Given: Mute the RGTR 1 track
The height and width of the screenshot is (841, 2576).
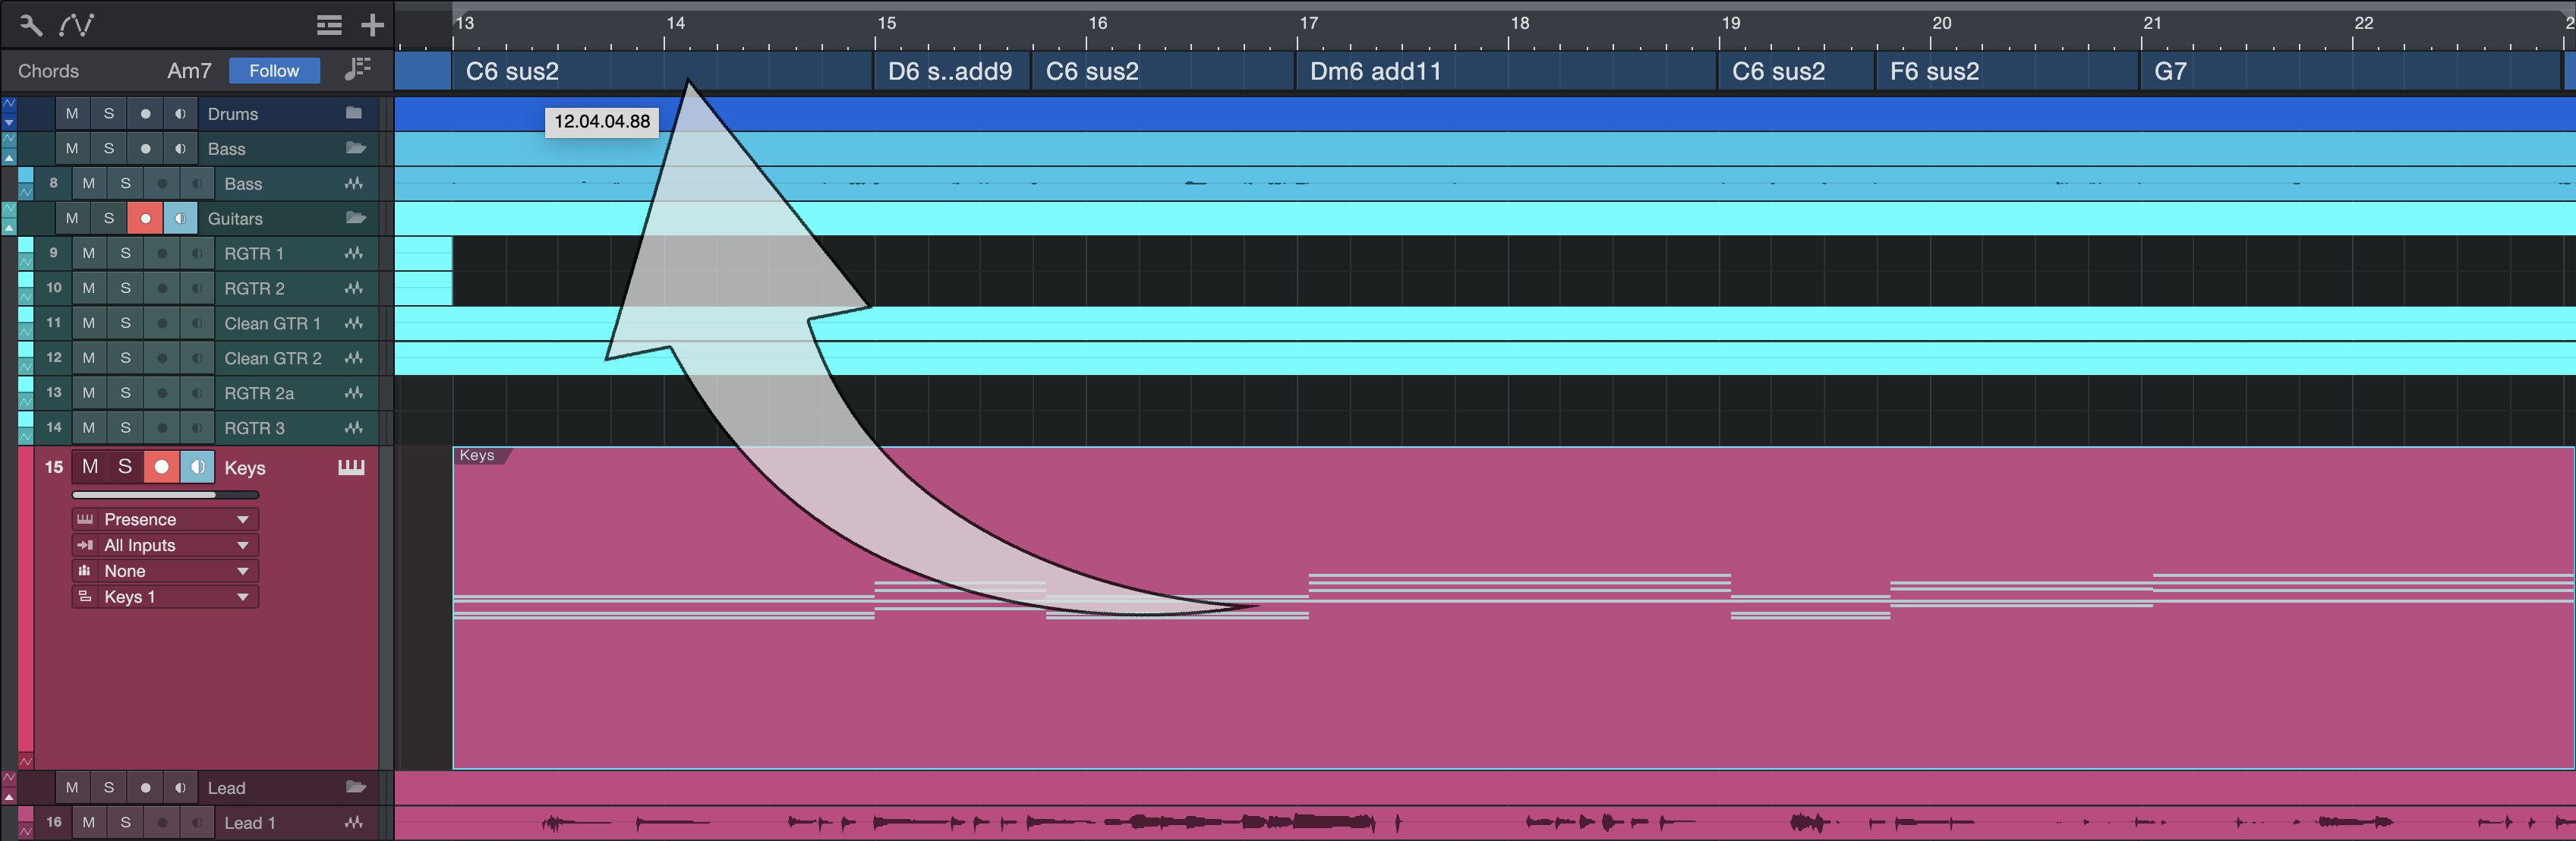Looking at the screenshot, I should tap(89, 253).
